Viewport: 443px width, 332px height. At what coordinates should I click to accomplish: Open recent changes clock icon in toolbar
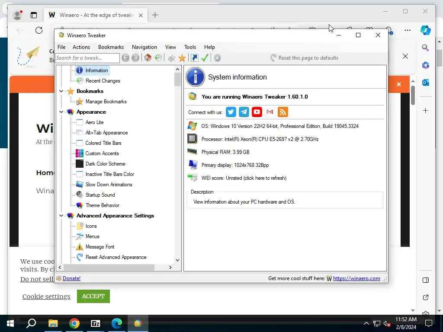(x=158, y=58)
